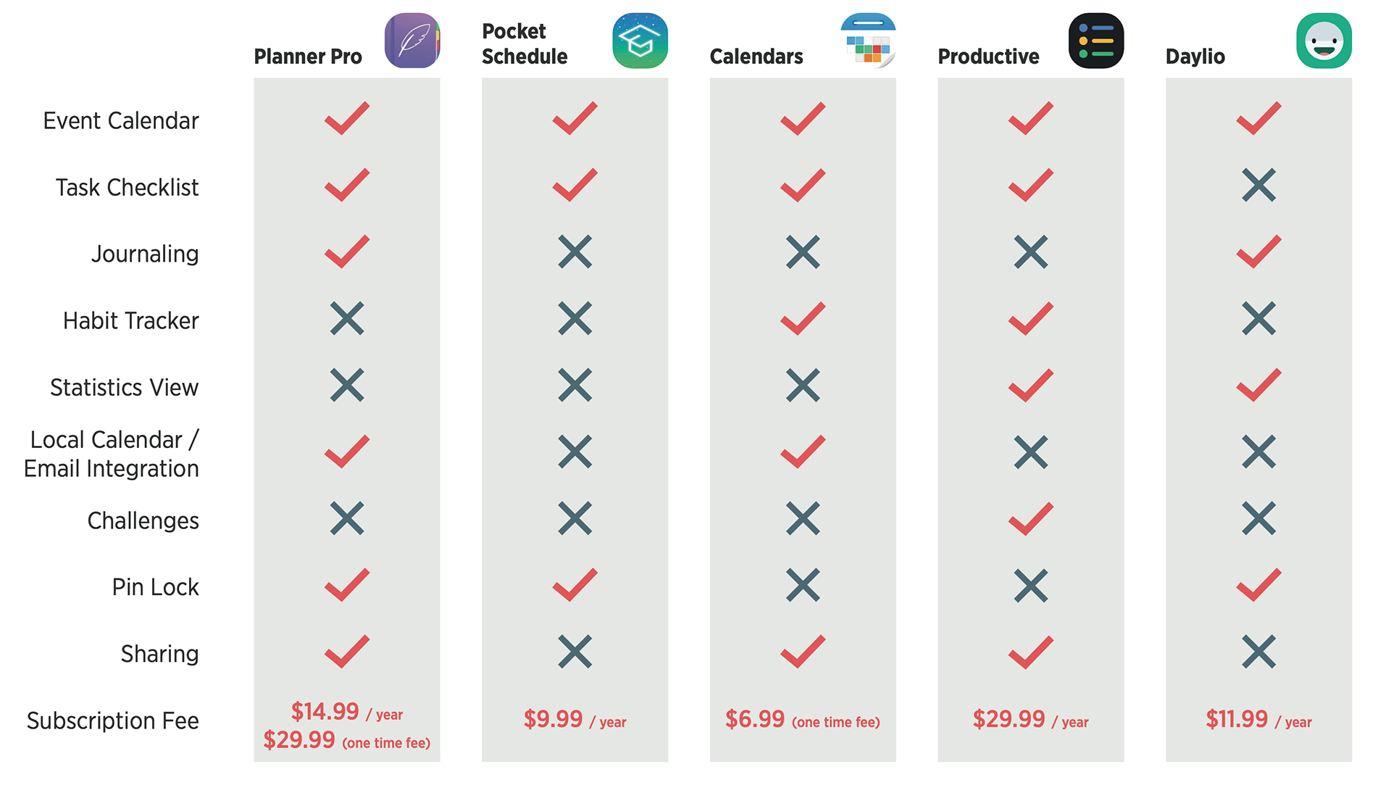Click Daylio's Task Checklist X mark
This screenshot has height=801, width=1391.
point(1259,185)
